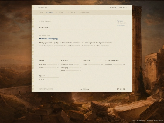Open the Bluesky butterfly icon link
Screen dimensions: 164x123
click(x=118, y=89)
